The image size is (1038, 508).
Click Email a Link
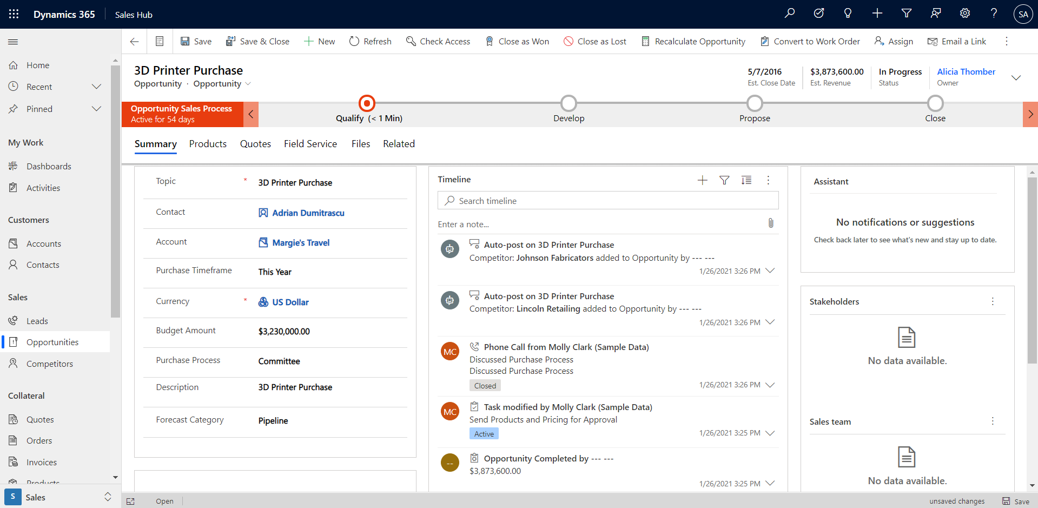956,41
